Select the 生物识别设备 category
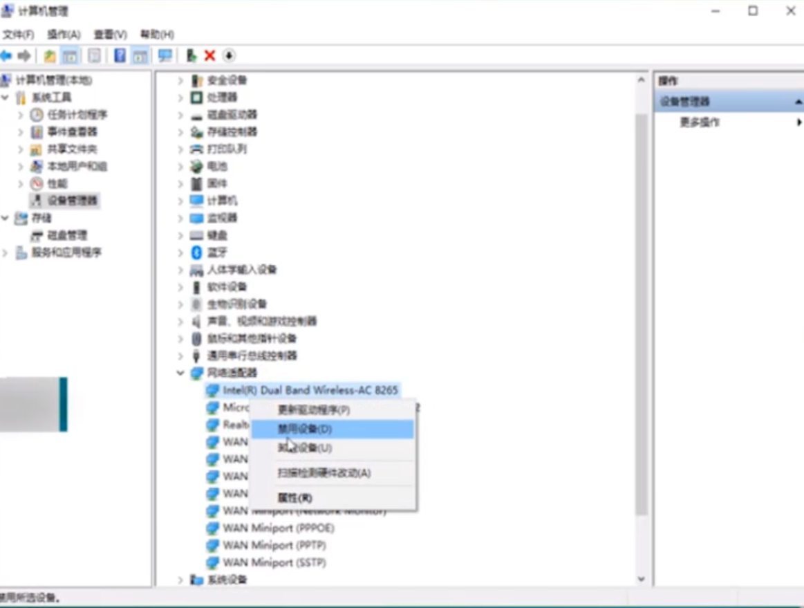This screenshot has width=804, height=608. pyautogui.click(x=236, y=304)
